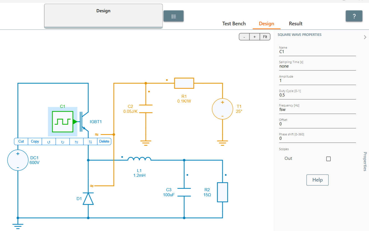Switch to the Result tab
This screenshot has height=231, width=369.
click(x=295, y=24)
